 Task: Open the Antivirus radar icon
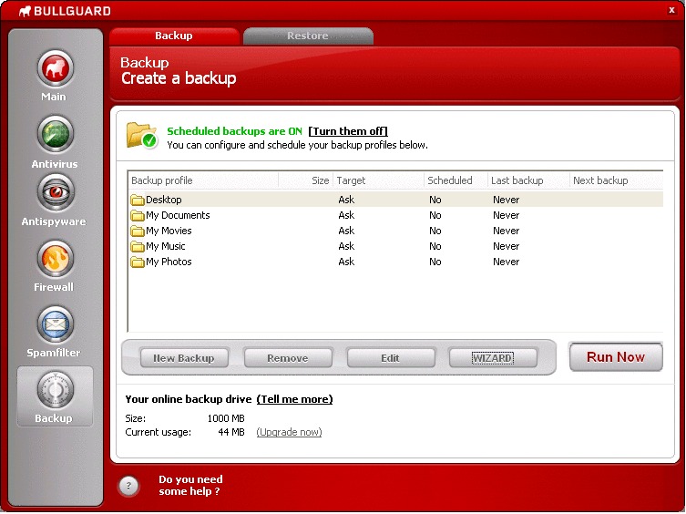56,134
